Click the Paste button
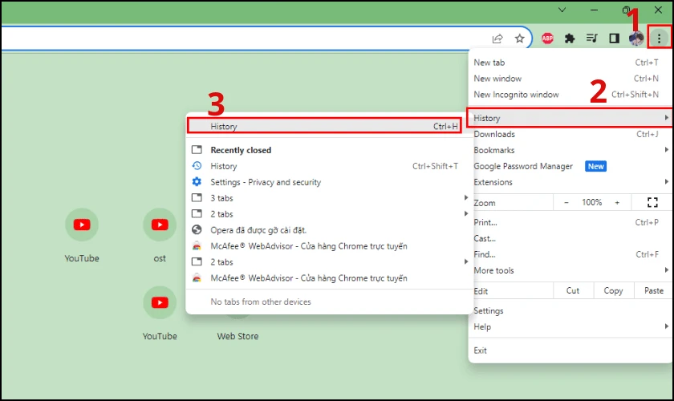674x401 pixels. [x=653, y=290]
